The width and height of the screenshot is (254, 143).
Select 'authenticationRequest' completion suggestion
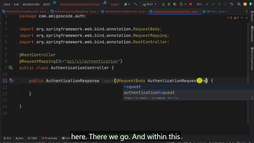188,93
